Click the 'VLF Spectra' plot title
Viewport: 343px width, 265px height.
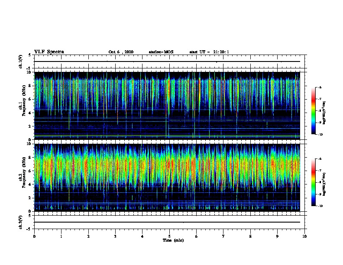49,52
